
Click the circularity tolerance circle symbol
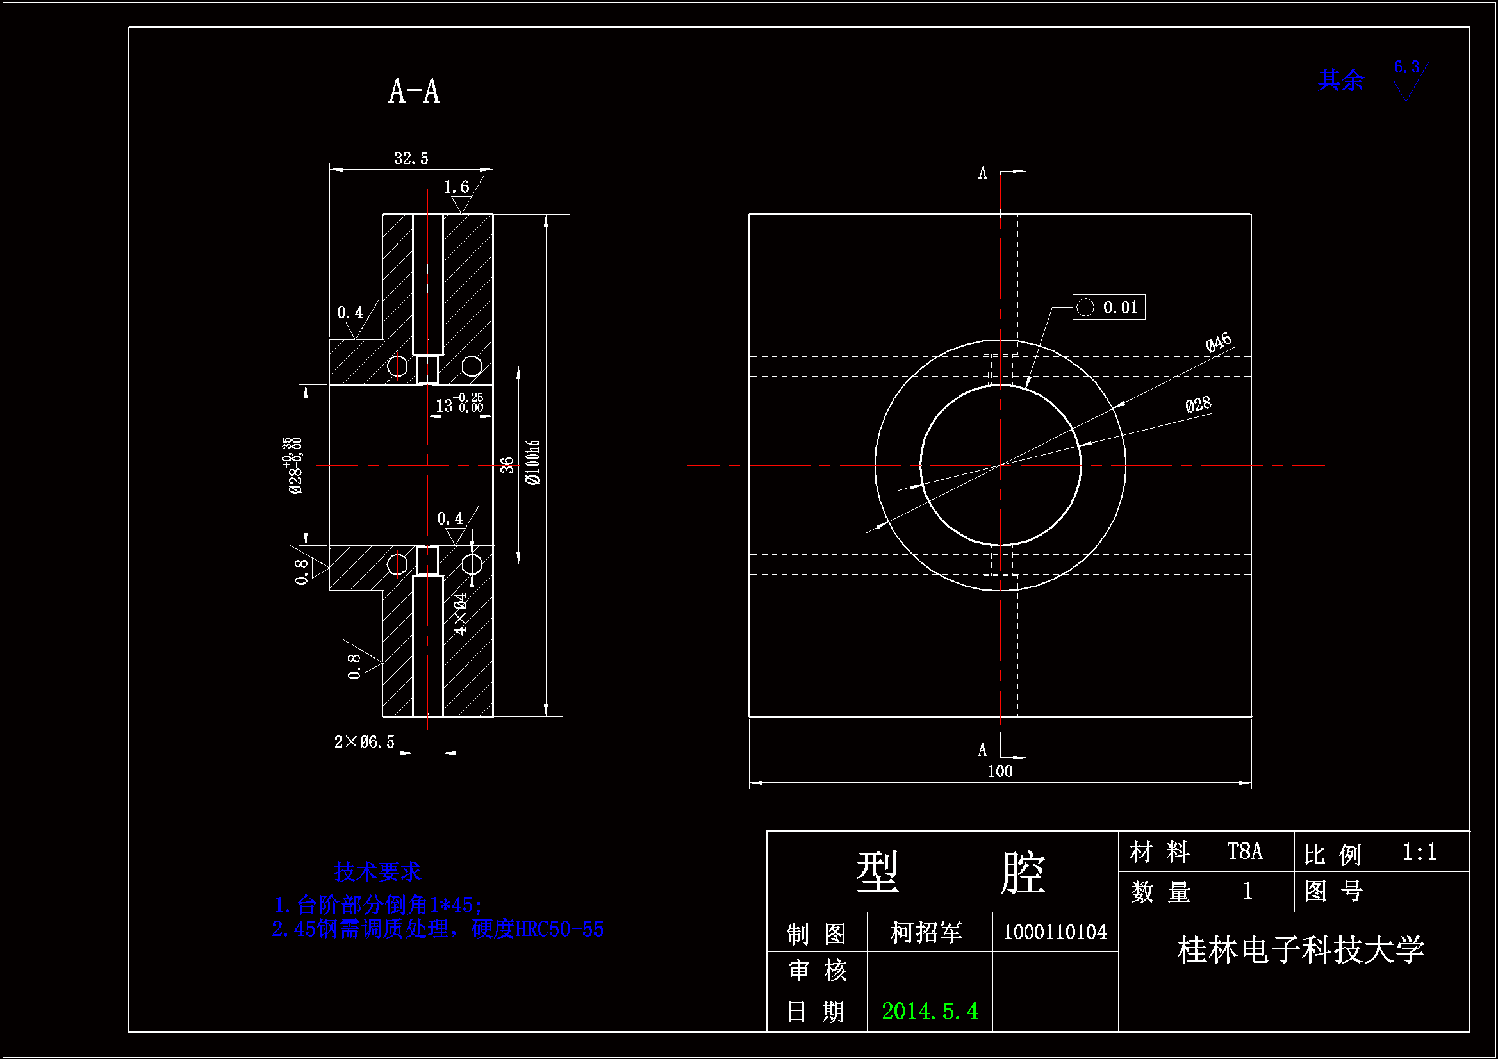[1085, 308]
